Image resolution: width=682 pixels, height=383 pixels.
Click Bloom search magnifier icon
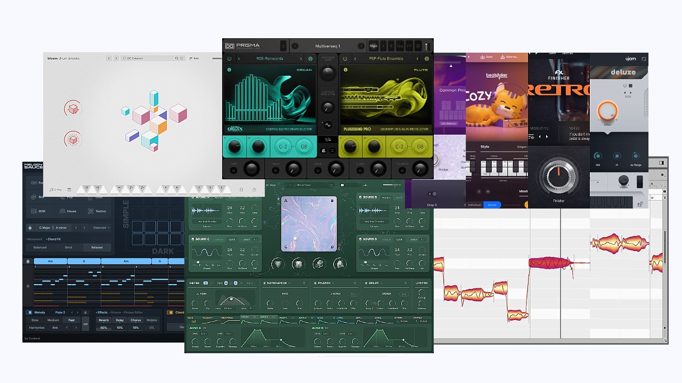(177, 58)
